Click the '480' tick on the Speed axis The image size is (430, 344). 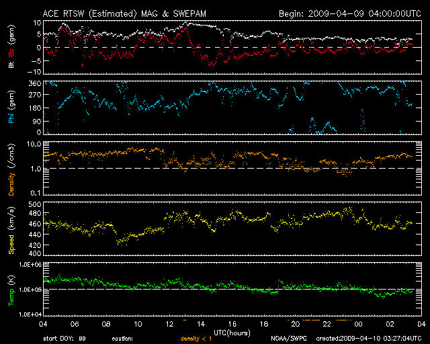[x=35, y=213]
